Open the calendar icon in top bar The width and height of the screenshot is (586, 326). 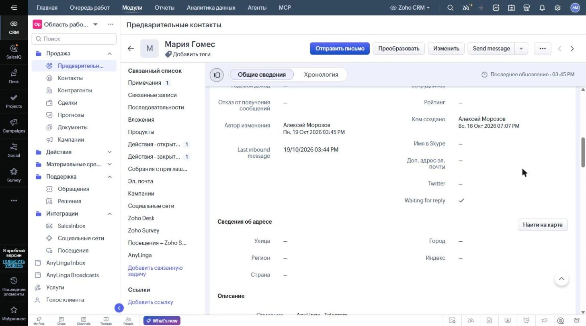click(511, 8)
